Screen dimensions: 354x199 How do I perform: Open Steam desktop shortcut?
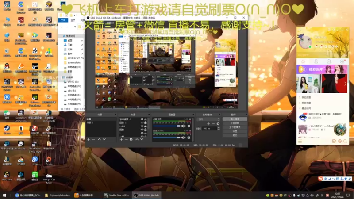[7, 130]
